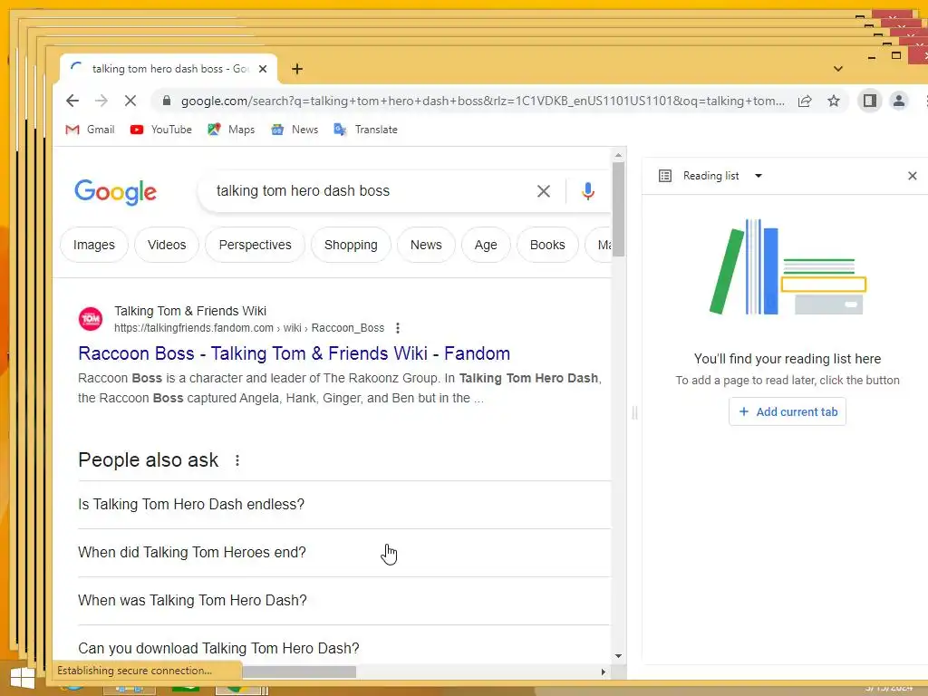The image size is (928, 696).
Task: Bookmark this page with the star icon
Action: tap(834, 101)
